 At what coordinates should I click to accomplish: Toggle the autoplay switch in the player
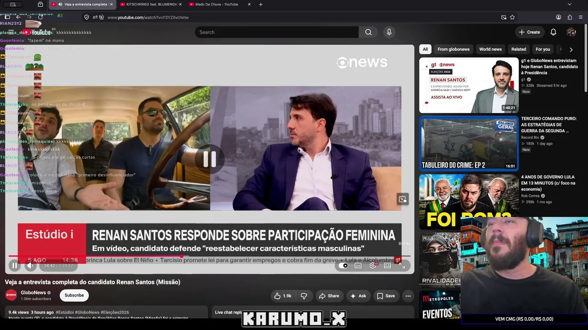tap(343, 265)
